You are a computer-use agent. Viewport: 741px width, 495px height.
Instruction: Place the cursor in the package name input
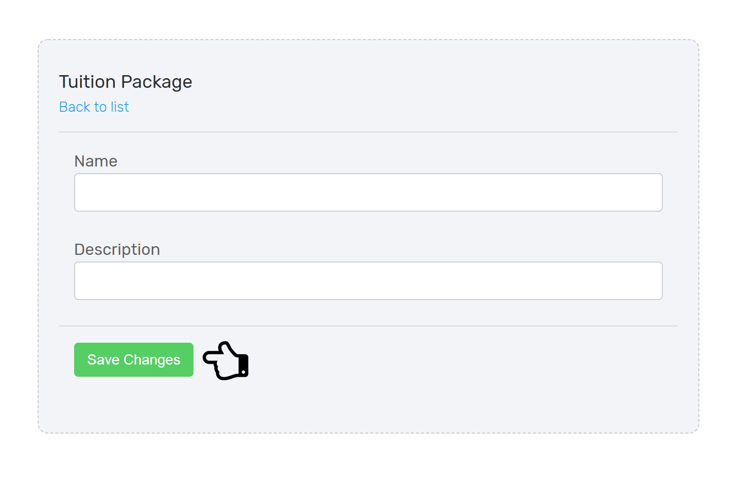coord(368,192)
